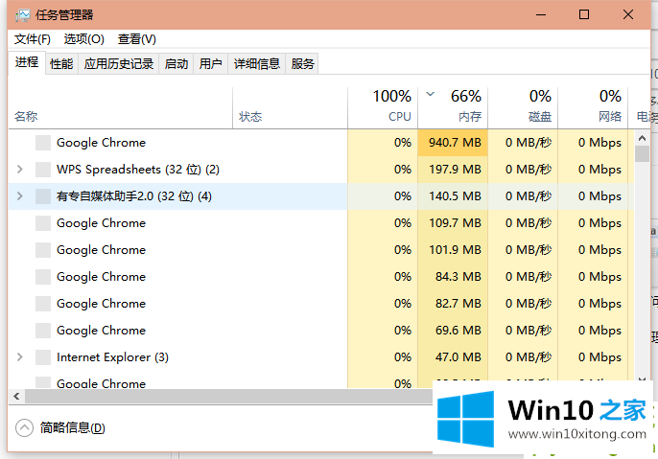Expand the Internet Explorer (3) group
658x459 pixels.
pyautogui.click(x=20, y=357)
